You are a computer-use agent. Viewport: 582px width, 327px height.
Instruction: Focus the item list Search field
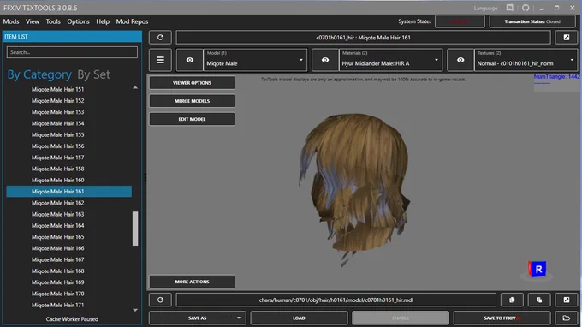click(72, 52)
